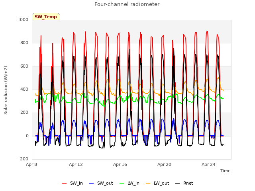255x191 pixels.
Task: Click the -200 y-axis tick label
Action: coord(24,159)
